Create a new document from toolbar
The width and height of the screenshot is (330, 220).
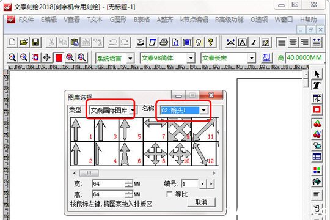click(12, 42)
